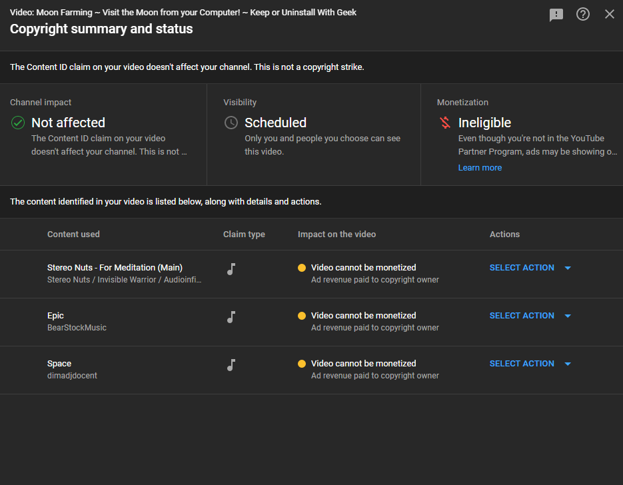This screenshot has height=485, width=623.
Task: Click 'Stereo Nuts / Invisible Warrior' owner text
Action: (124, 280)
